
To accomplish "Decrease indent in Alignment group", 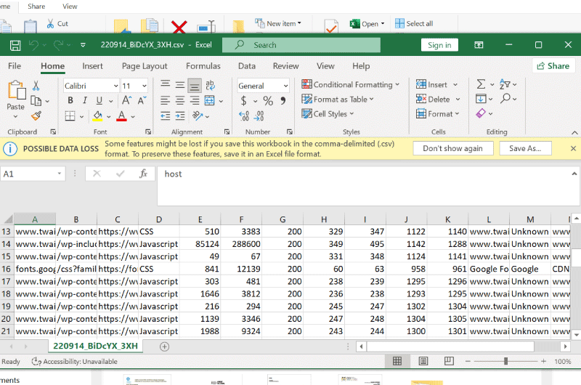I will pyautogui.click(x=166, y=116).
